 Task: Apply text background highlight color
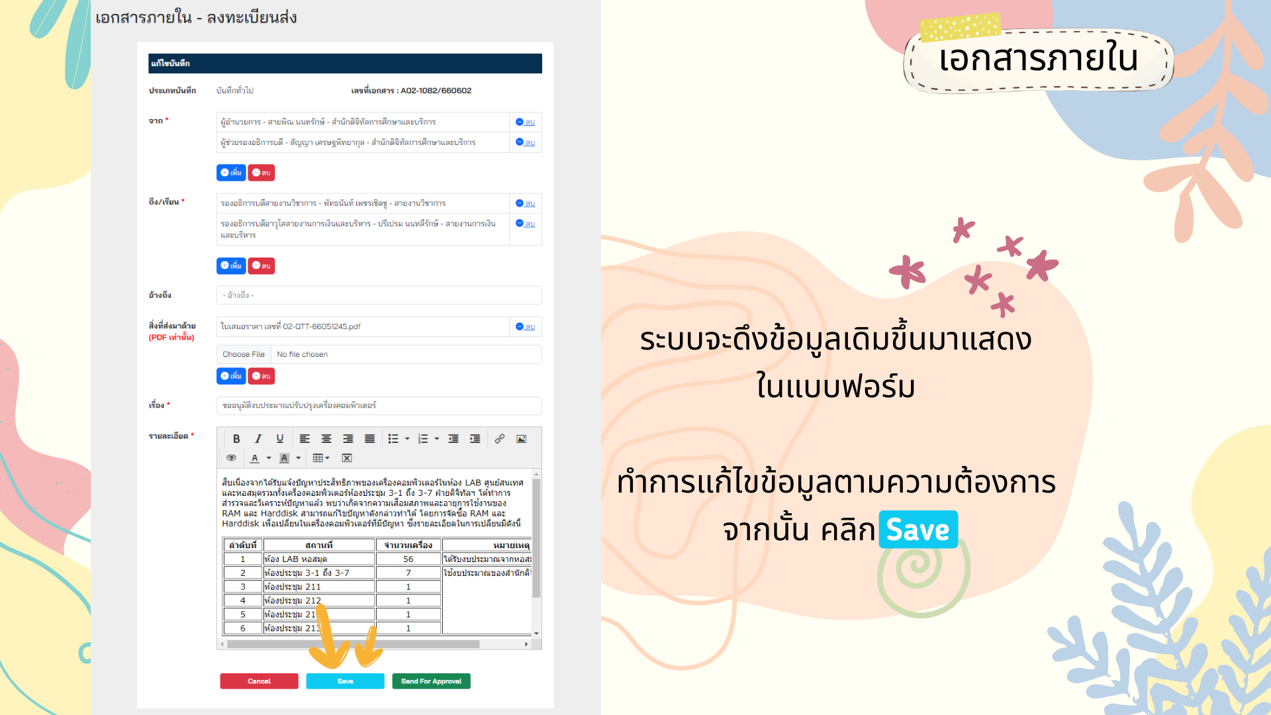click(285, 458)
